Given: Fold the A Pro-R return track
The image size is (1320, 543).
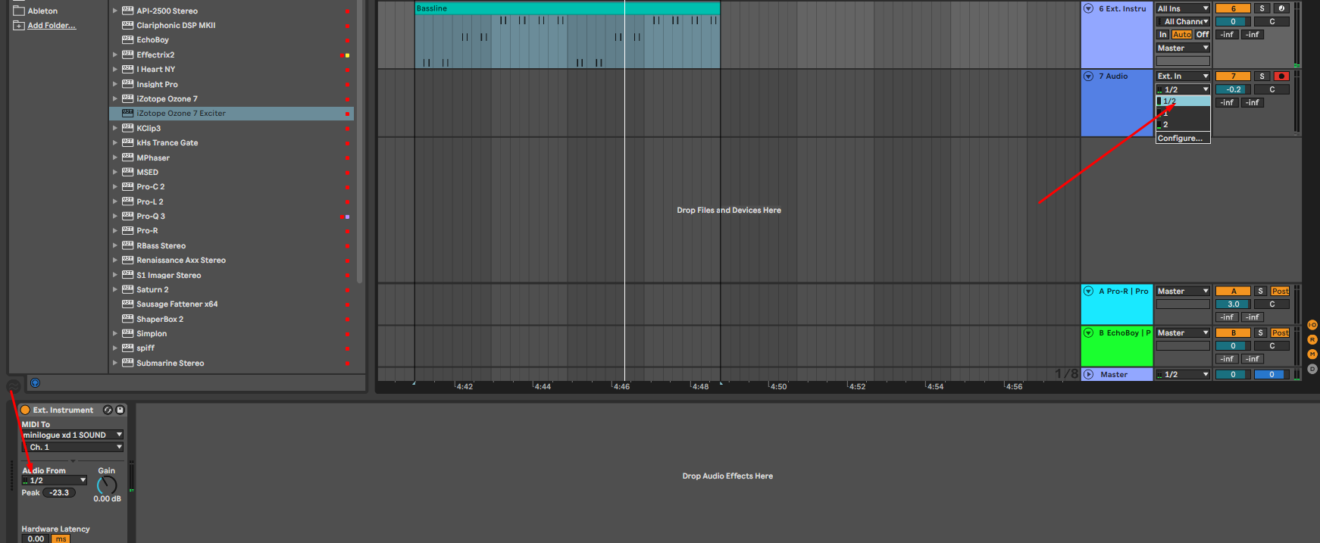Looking at the screenshot, I should click(1088, 291).
